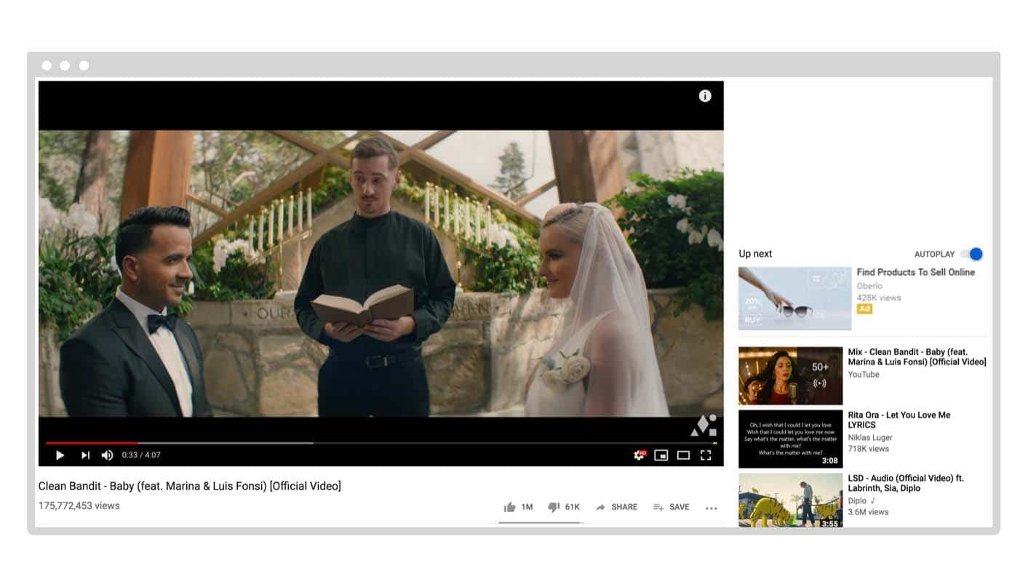Skip to the next video

(x=85, y=455)
